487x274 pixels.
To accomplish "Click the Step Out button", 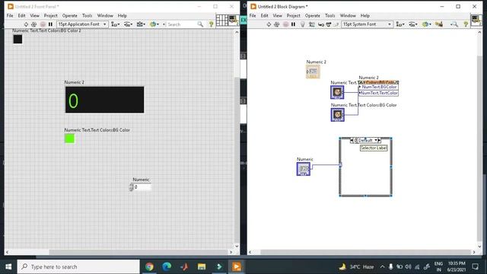I will click(336, 24).
